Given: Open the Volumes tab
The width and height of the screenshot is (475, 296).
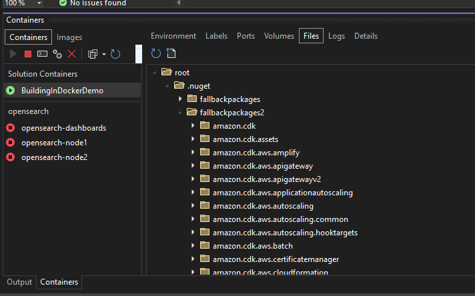Looking at the screenshot, I should pyautogui.click(x=279, y=36).
